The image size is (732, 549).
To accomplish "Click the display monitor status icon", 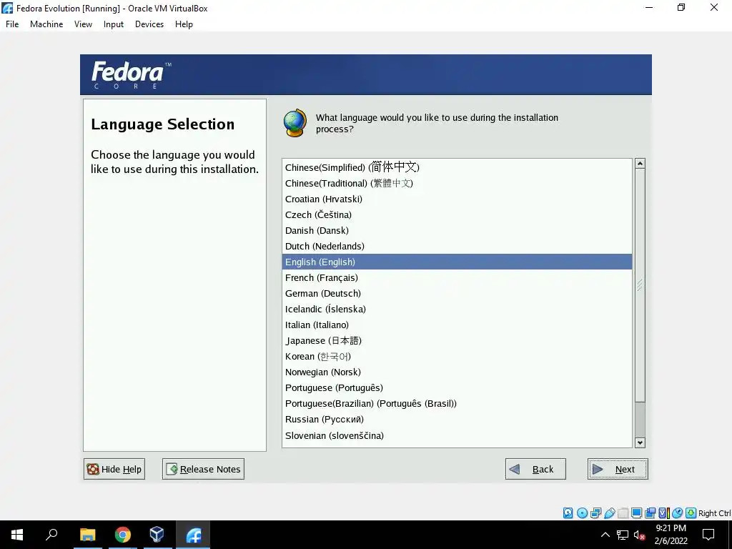I will pos(636,513).
